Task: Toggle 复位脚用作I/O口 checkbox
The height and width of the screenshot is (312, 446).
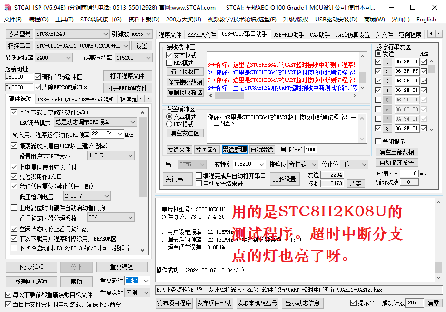Action: coord(14,177)
